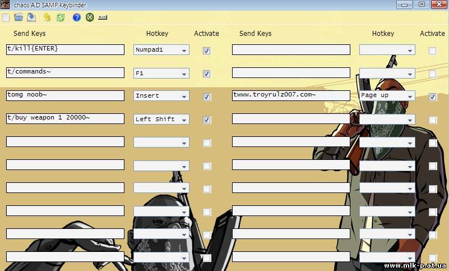Minimize the SAMP Keybinder window
The image size is (449, 271).
404,4
